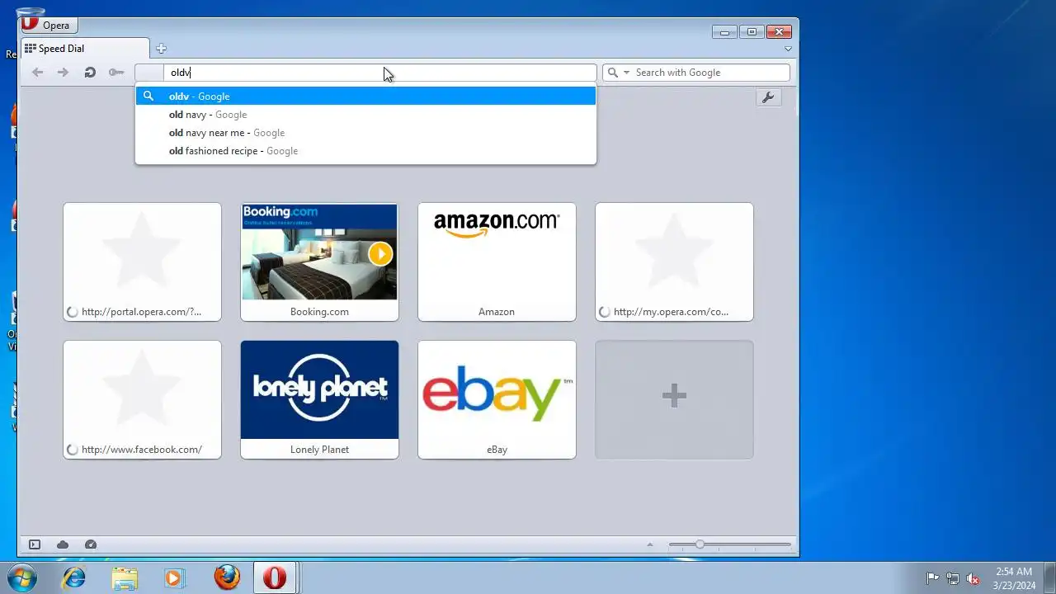Viewport: 1056px width, 594px height.
Task: Open a new tab with plus icon
Action: coord(161,49)
